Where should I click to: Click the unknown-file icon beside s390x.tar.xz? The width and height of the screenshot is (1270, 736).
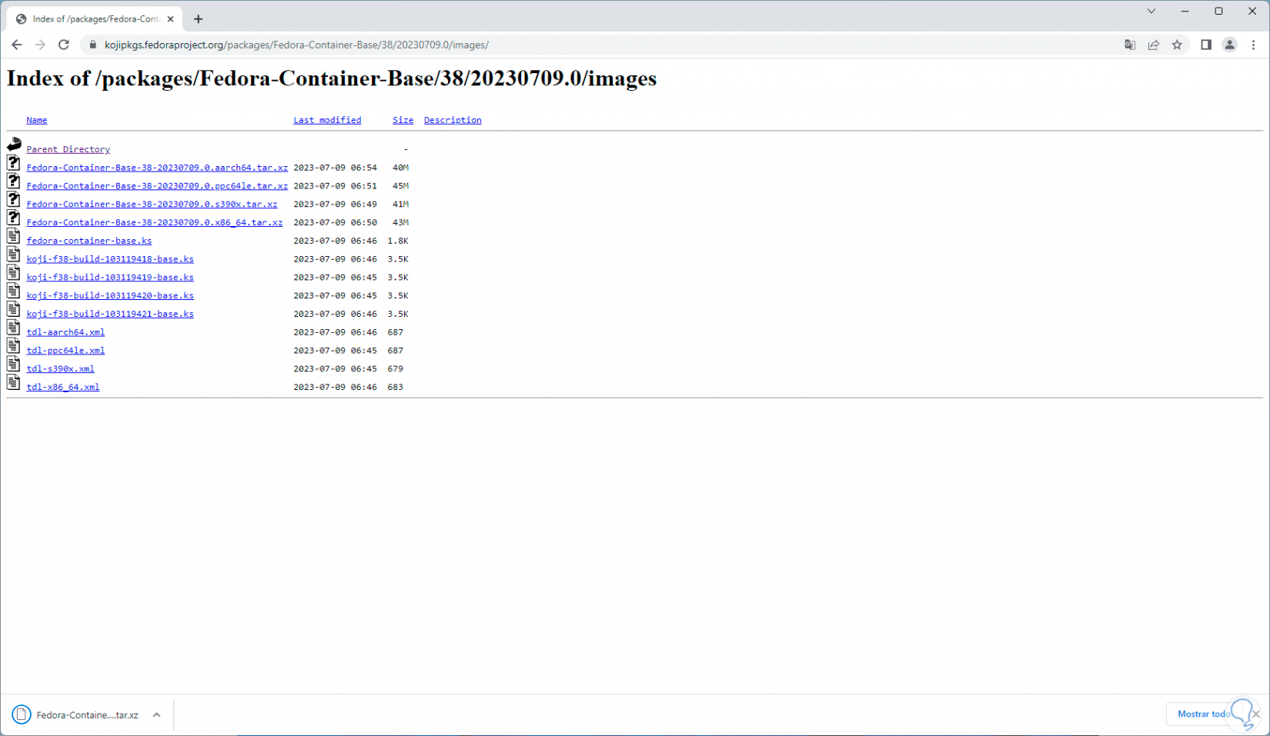(x=14, y=199)
